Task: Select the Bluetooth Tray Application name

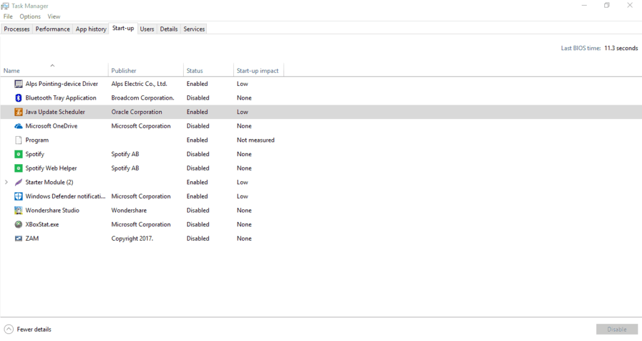Action: tap(61, 98)
